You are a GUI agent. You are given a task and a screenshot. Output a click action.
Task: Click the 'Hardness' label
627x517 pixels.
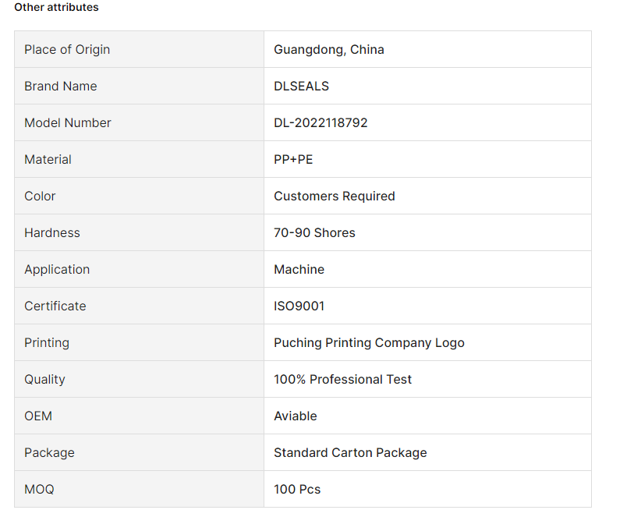tap(51, 232)
